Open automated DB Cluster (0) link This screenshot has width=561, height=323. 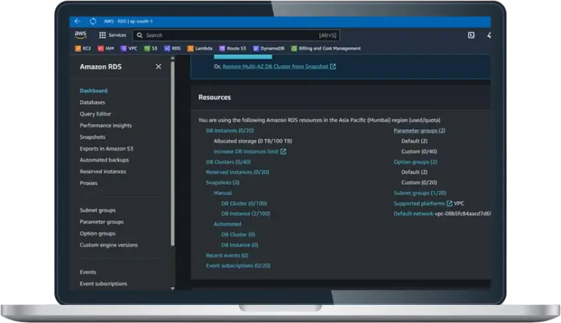coord(238,234)
